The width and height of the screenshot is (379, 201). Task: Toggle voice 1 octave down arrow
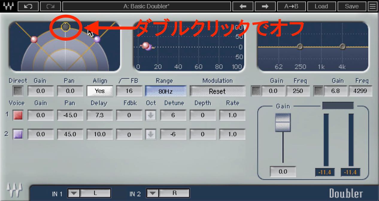(x=151, y=115)
